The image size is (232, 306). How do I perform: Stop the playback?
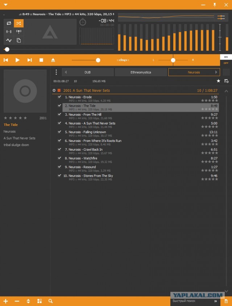[41, 60]
